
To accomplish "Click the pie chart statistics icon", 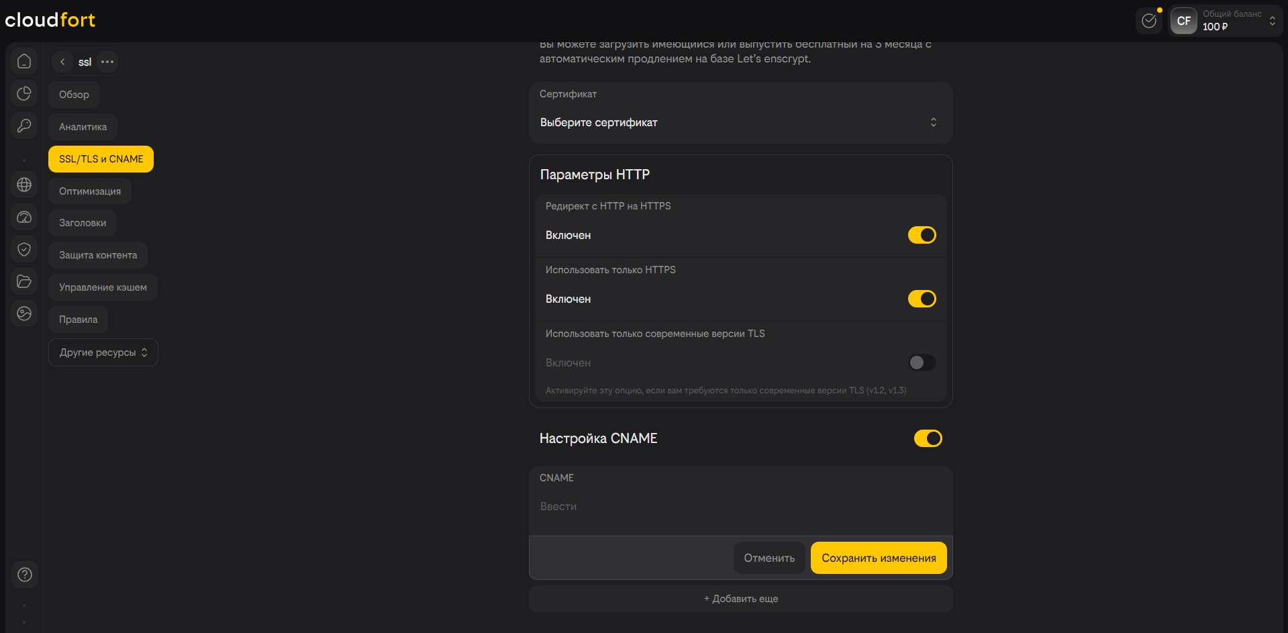I will point(24,94).
